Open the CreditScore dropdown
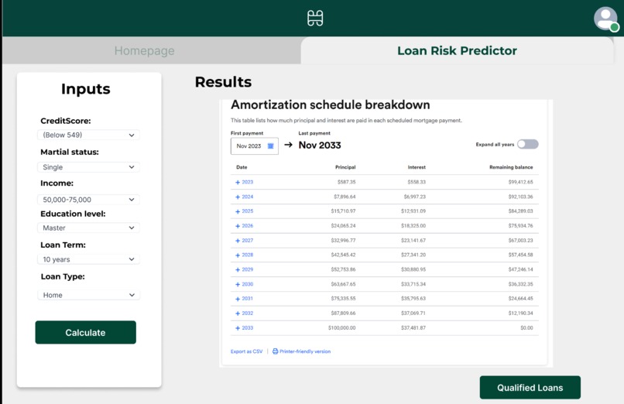 (x=88, y=135)
